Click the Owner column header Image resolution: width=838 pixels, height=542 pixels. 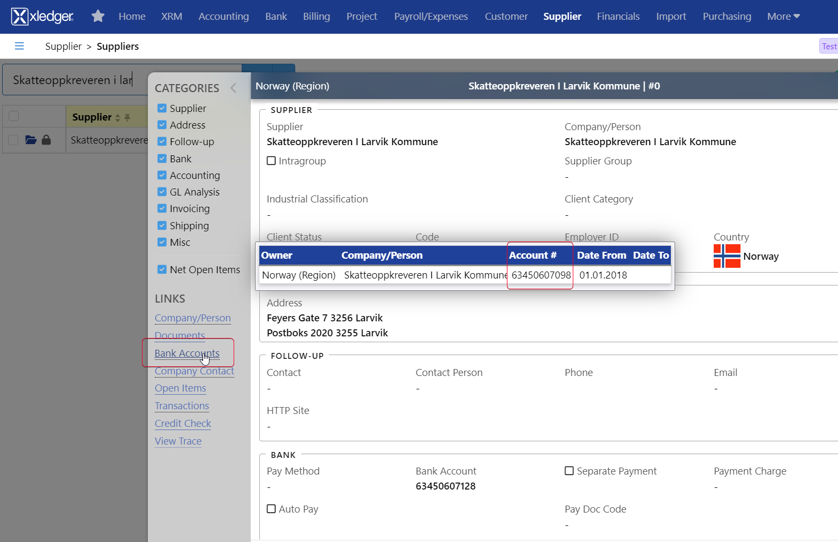tap(277, 255)
